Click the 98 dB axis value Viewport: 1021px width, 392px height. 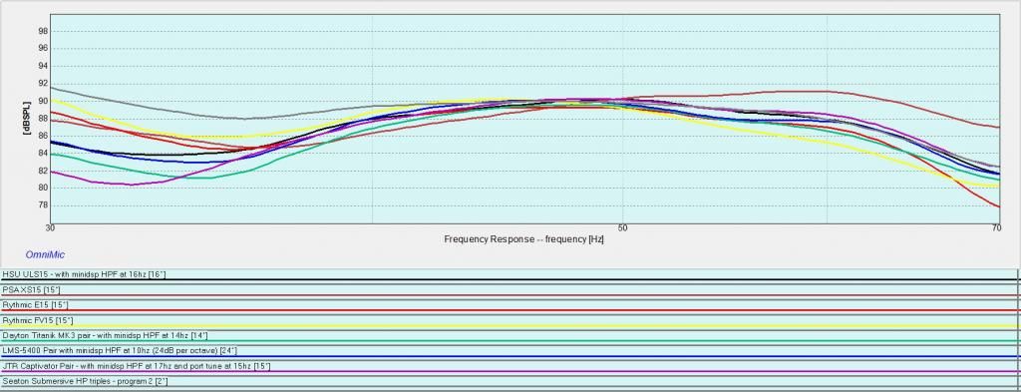(x=43, y=31)
